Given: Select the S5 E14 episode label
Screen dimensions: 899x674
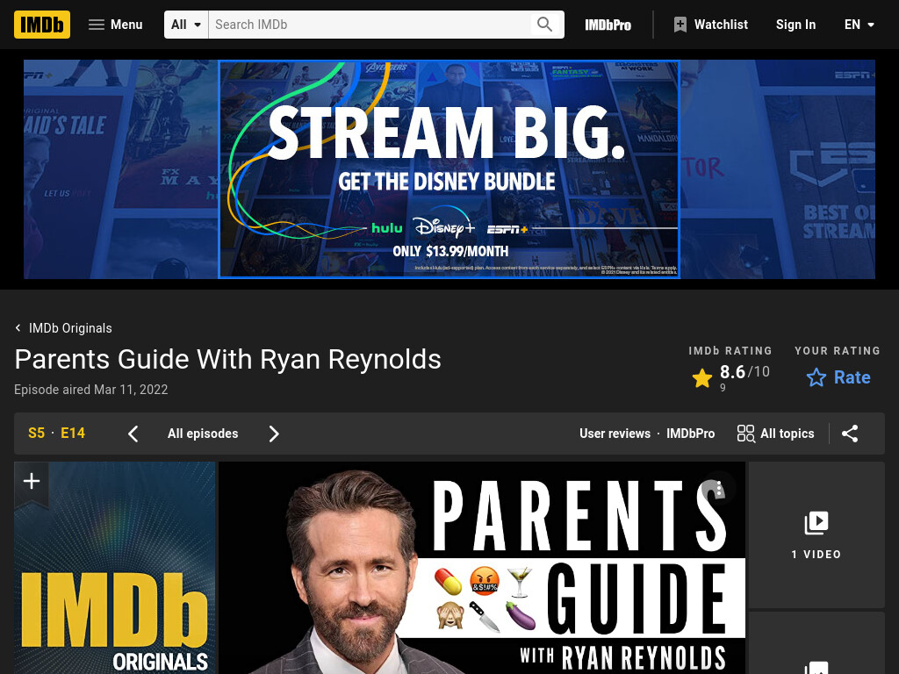Looking at the screenshot, I should pyautogui.click(x=56, y=434).
